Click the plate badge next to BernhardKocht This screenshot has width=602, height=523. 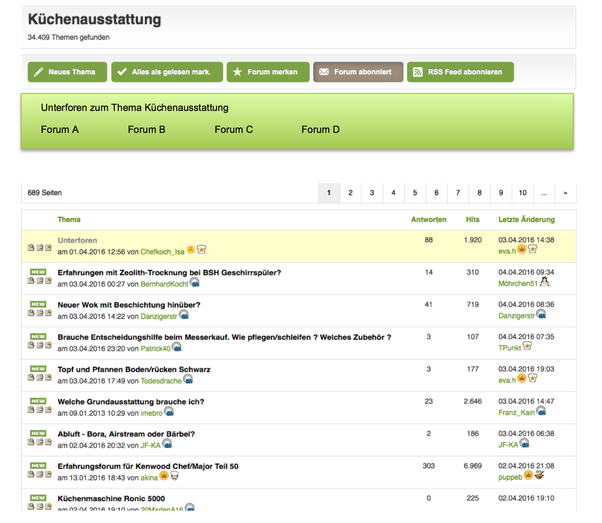(x=195, y=282)
